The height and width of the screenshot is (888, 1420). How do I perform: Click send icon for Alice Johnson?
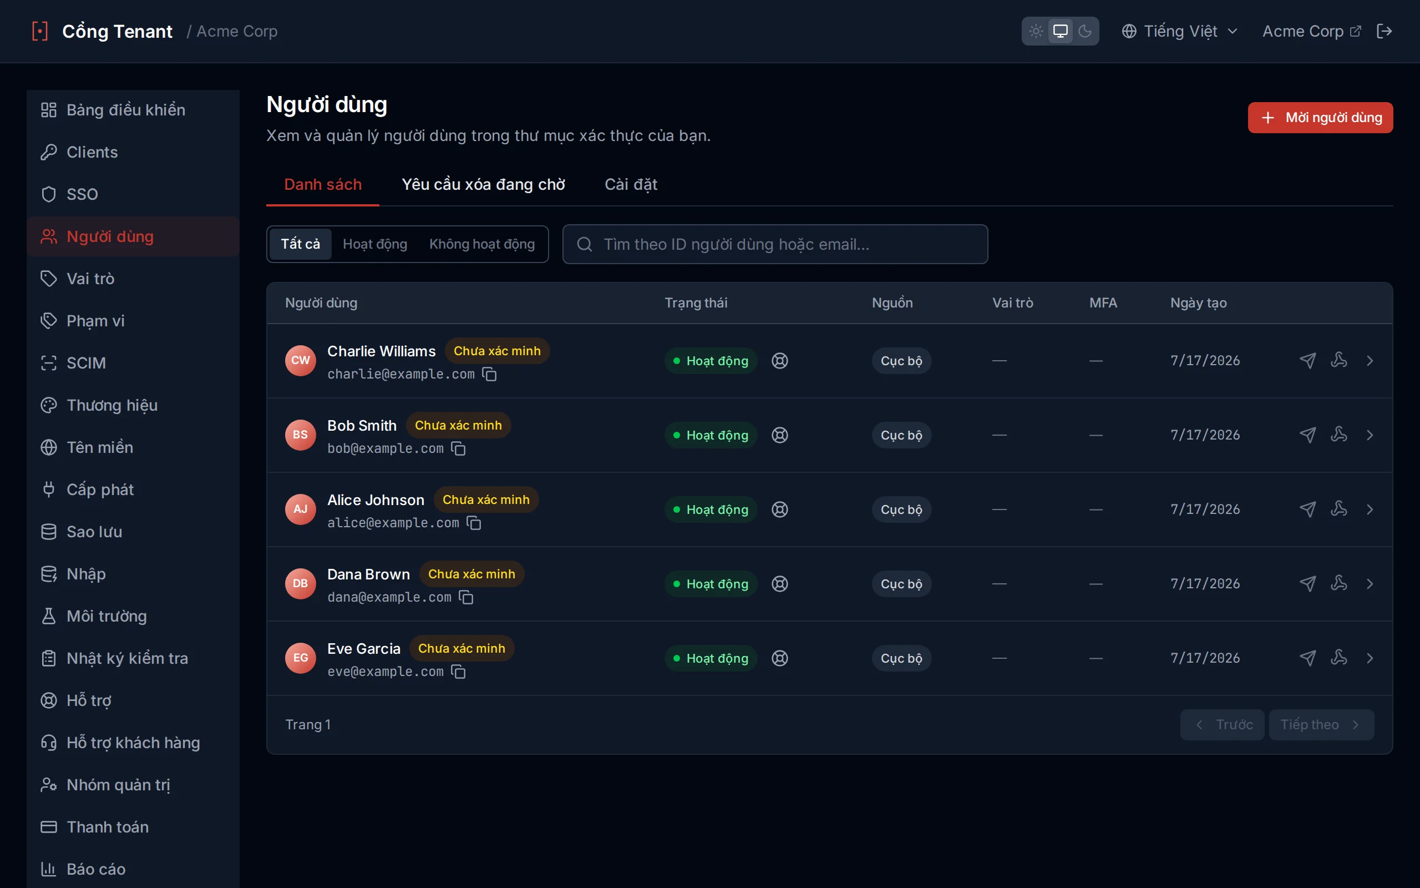(x=1307, y=509)
